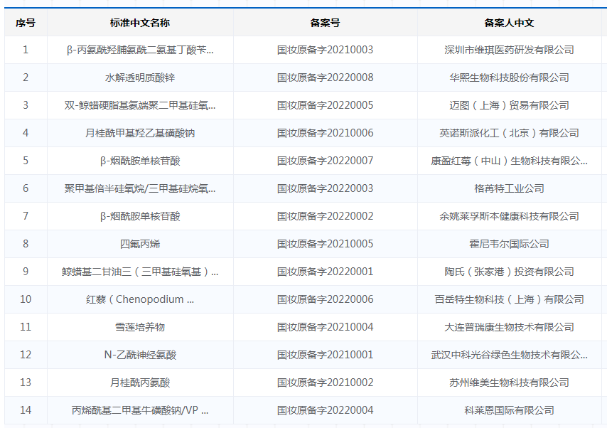
Task: Select company 霍尼韦尔国际公司
Action: pos(509,244)
